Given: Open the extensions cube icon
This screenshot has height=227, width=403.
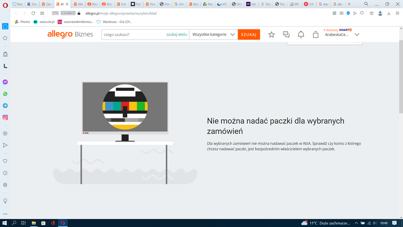Looking at the screenshot, I should coord(372,13).
